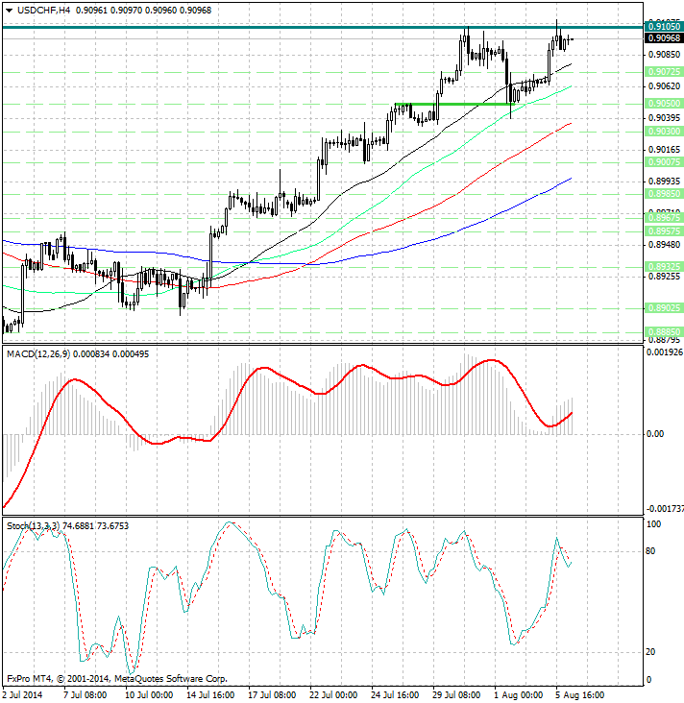Image resolution: width=684 pixels, height=703 pixels.
Task: Click the current price label 0.90968
Action: (x=664, y=38)
